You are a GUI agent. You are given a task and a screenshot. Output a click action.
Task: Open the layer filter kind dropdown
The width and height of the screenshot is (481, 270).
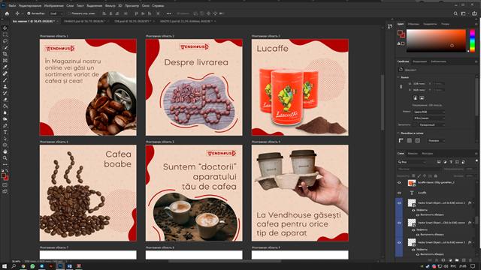(x=412, y=162)
